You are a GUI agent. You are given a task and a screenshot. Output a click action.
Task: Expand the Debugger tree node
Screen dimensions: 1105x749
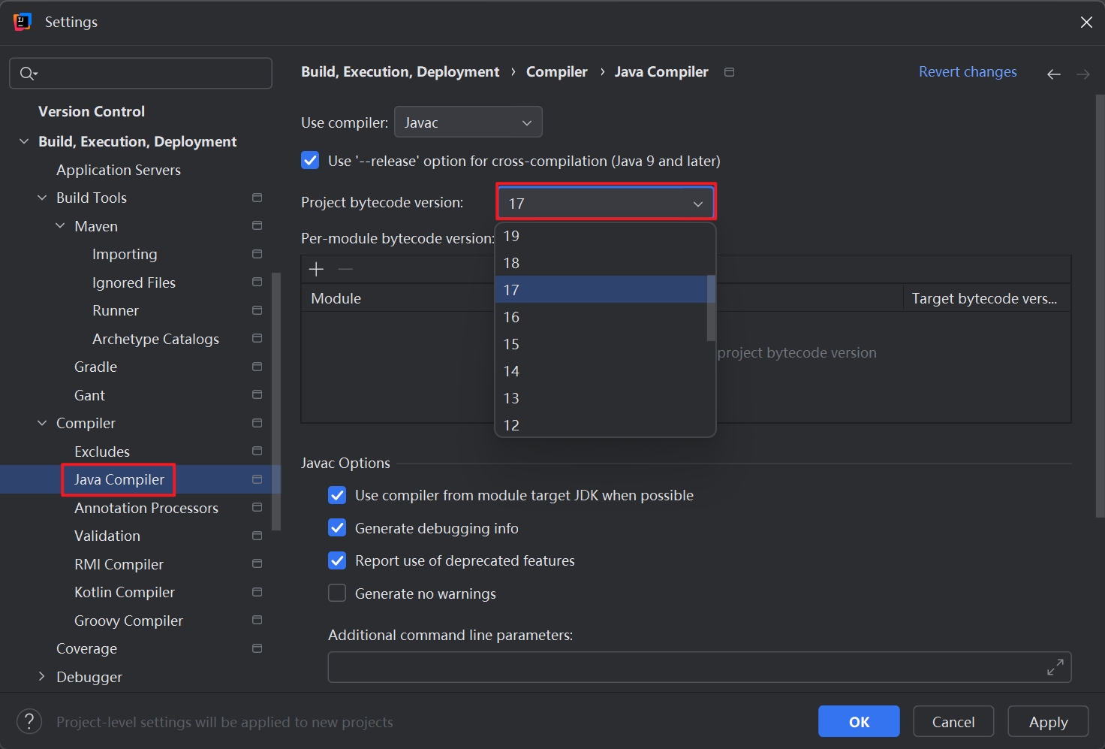(42, 676)
